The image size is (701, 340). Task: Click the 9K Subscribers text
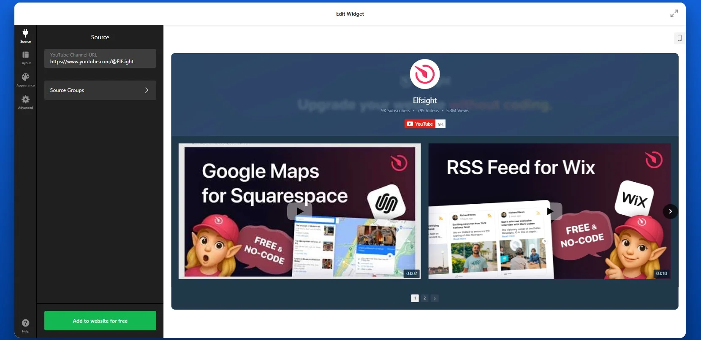pos(395,111)
